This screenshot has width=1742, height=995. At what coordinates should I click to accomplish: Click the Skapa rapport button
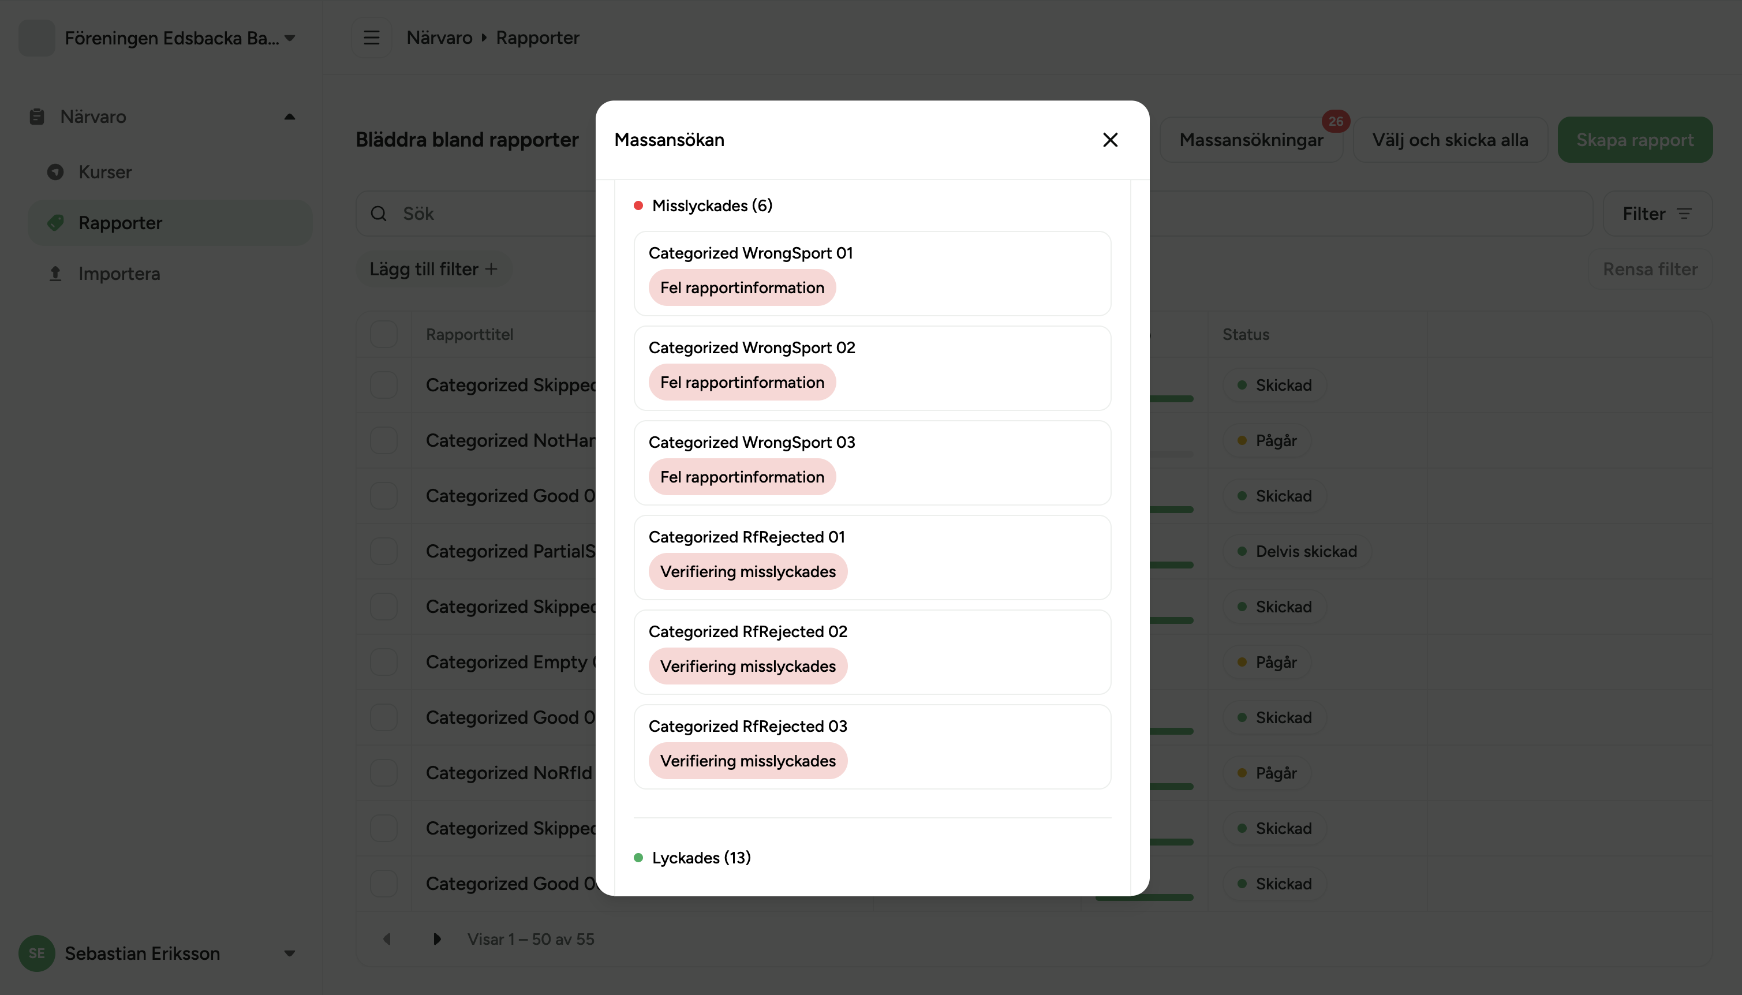coord(1635,140)
